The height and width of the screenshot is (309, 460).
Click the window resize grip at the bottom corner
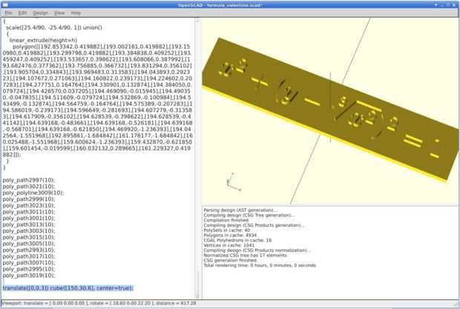click(x=457, y=304)
